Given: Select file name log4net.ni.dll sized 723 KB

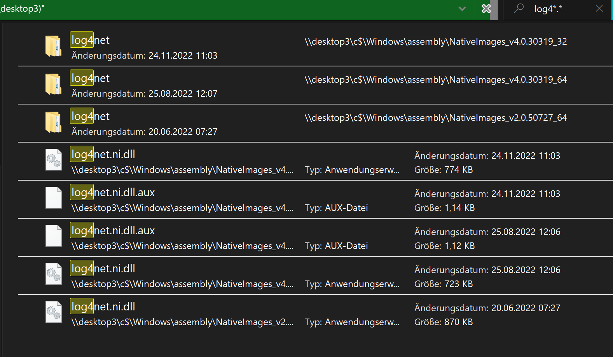Looking at the screenshot, I should 103,268.
